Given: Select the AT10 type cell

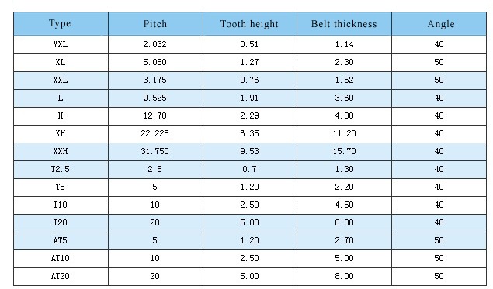Looking at the screenshot, I should [x=61, y=259].
